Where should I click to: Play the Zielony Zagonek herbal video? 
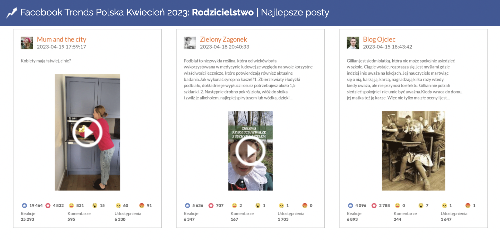[x=250, y=151]
